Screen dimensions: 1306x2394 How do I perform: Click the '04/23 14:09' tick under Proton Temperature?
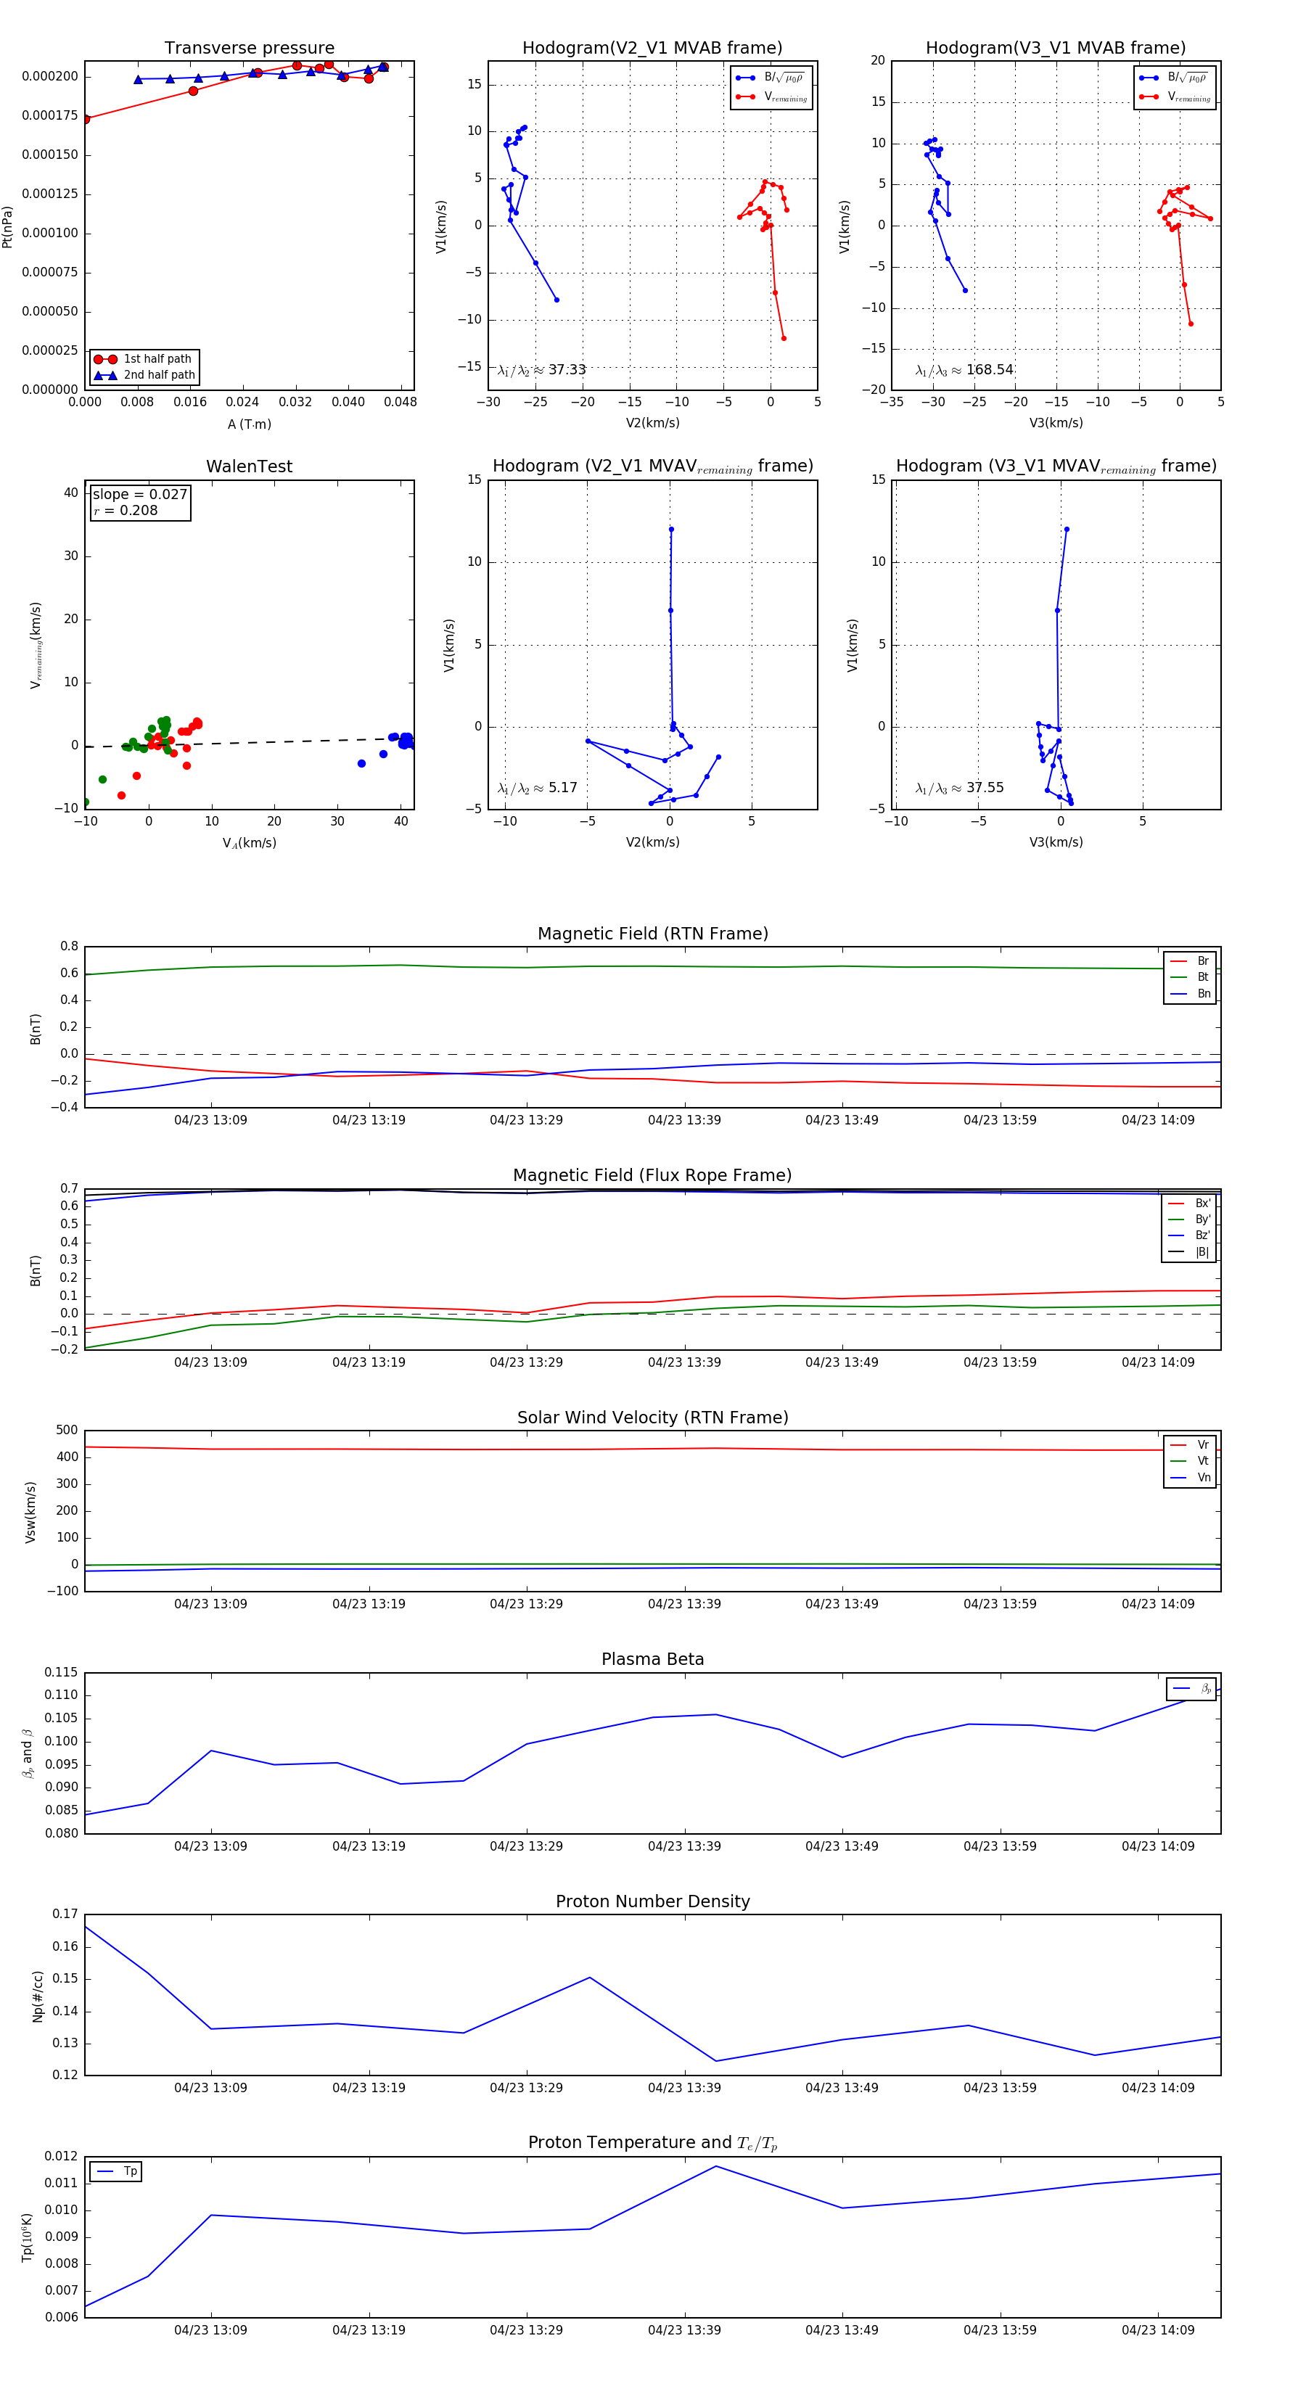click(x=1157, y=2330)
